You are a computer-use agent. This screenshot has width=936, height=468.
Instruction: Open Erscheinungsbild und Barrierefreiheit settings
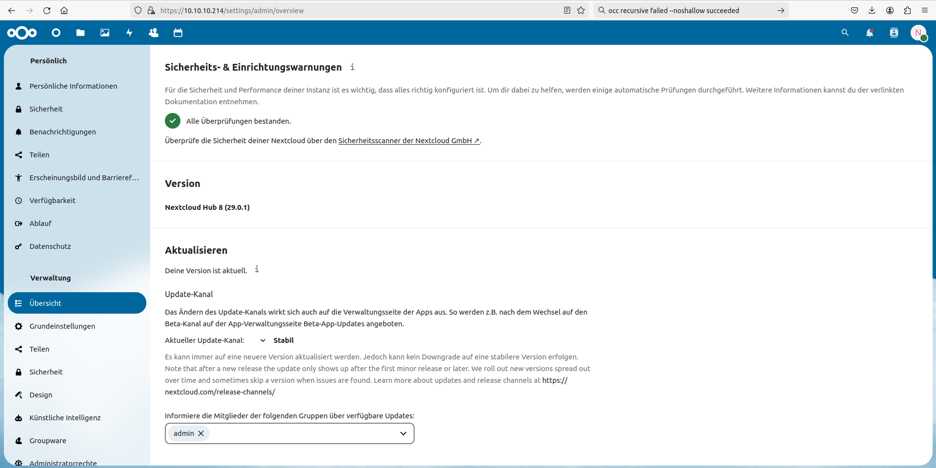[77, 178]
